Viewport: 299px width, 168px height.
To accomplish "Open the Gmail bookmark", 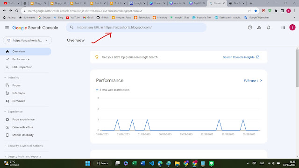I will pyautogui.click(x=88, y=18).
